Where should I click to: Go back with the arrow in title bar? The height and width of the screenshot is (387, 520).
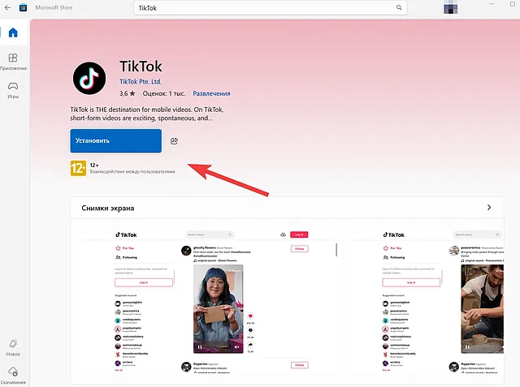7,7
